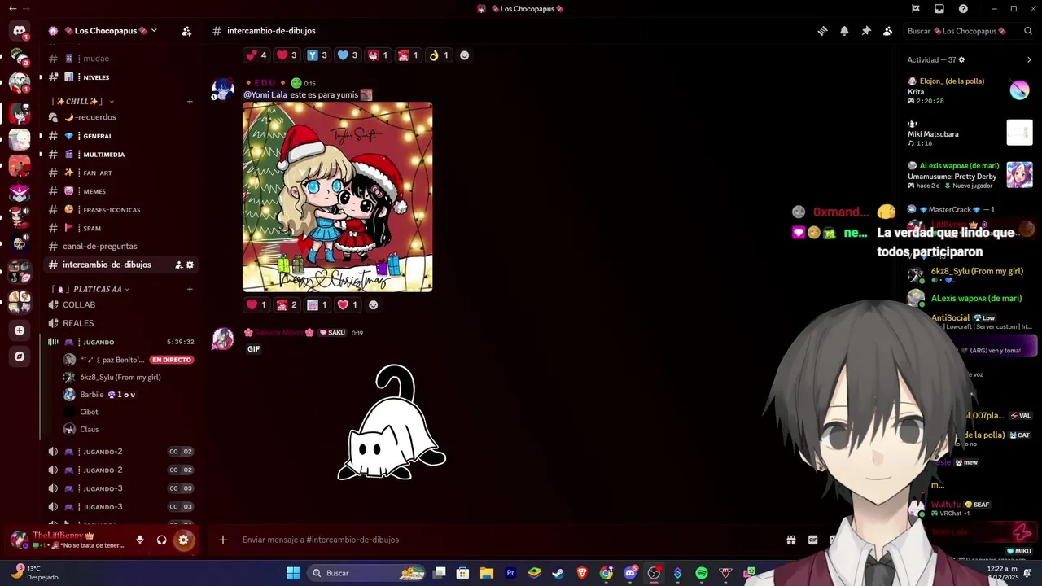1042x586 pixels.
Task: Toggle the blue heart reaction with 3
Action: coord(347,55)
